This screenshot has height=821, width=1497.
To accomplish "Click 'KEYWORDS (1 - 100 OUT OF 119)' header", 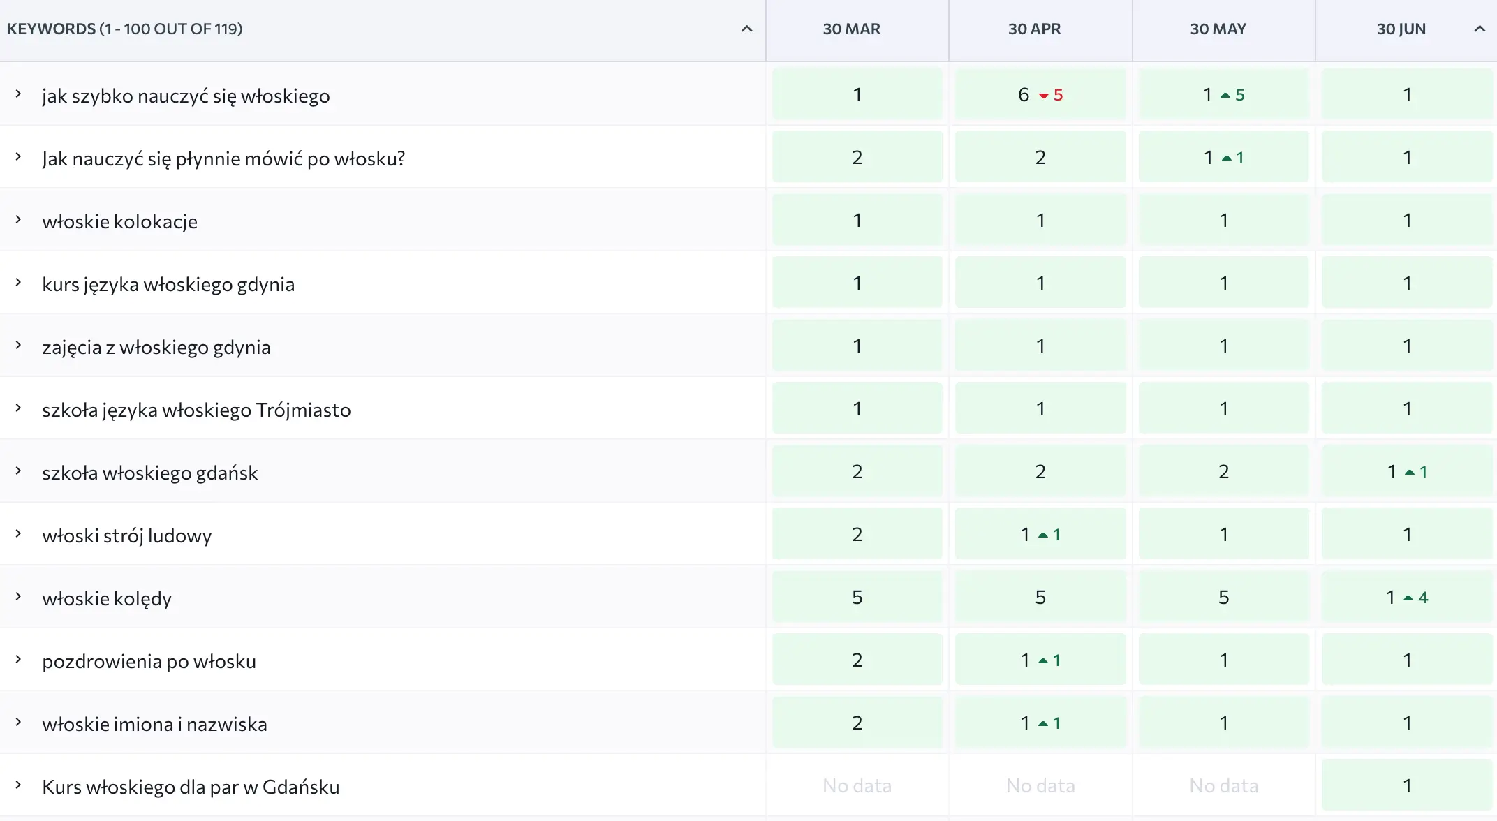I will point(125,29).
